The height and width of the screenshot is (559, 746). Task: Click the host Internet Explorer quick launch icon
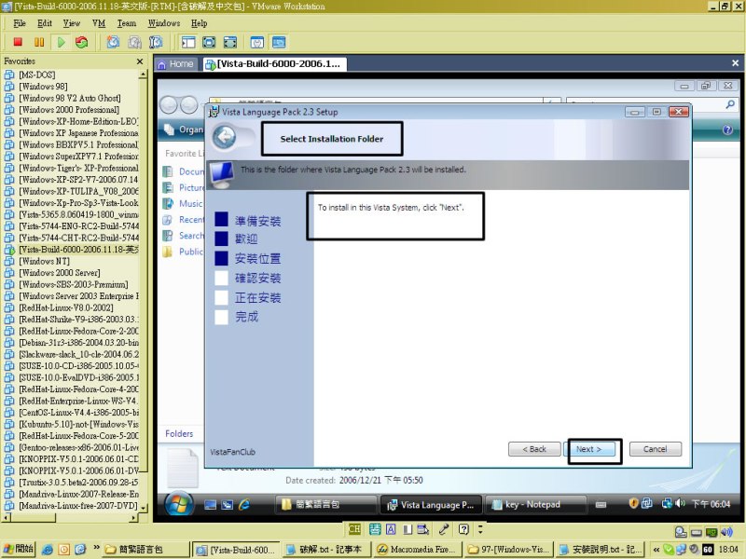click(48, 550)
